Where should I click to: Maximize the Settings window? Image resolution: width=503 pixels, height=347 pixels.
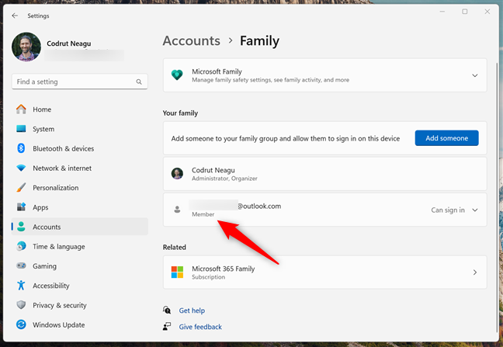[x=464, y=12]
